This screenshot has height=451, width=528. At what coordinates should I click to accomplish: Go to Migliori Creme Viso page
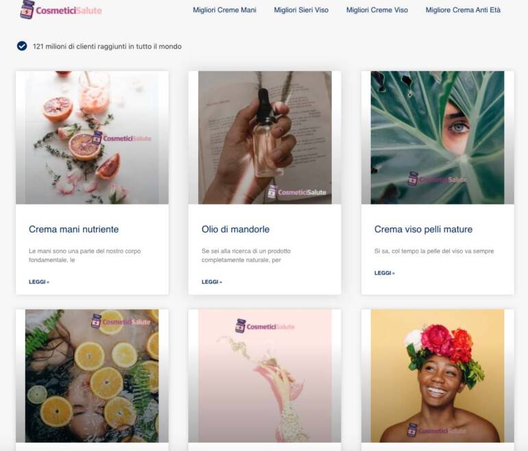376,10
